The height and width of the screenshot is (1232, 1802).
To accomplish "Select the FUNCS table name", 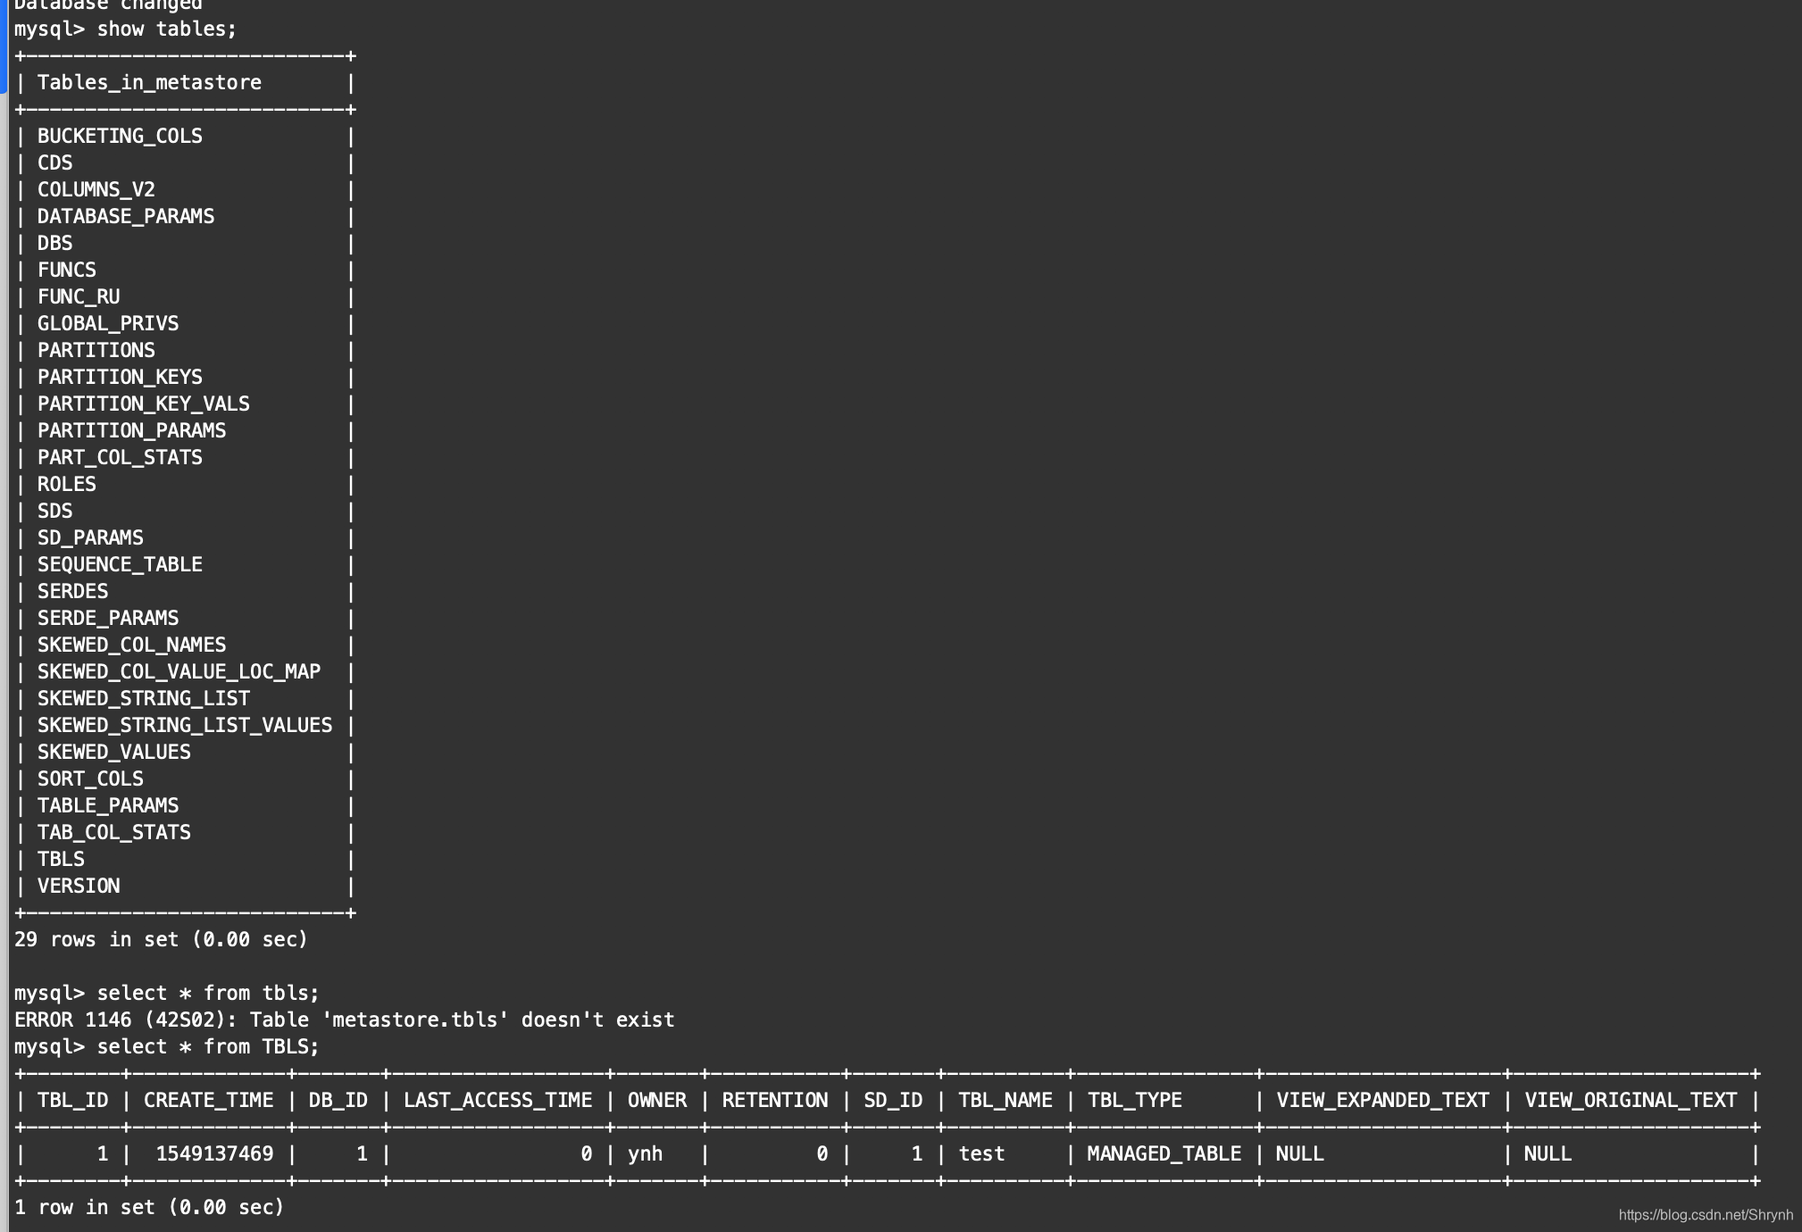I will point(67,270).
